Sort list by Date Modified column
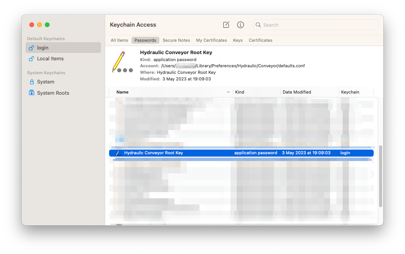The width and height of the screenshot is (405, 254). click(297, 92)
